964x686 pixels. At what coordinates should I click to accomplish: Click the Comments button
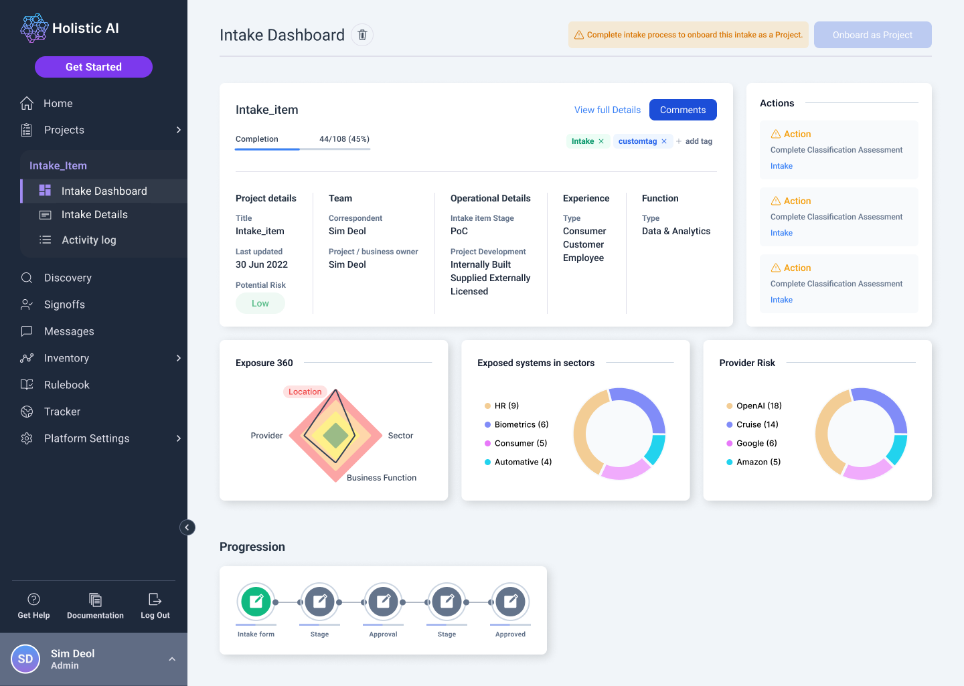click(682, 110)
